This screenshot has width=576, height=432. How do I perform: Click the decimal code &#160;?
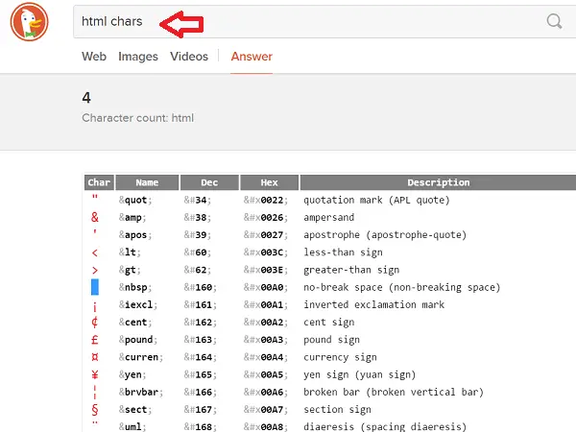coord(201,287)
